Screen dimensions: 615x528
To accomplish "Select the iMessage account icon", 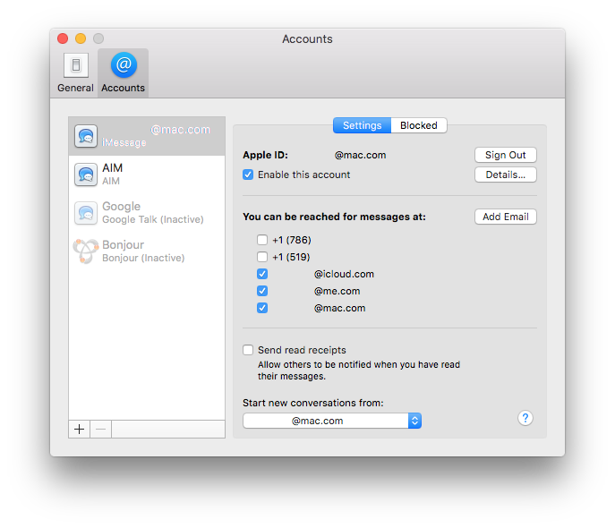I will point(86,136).
